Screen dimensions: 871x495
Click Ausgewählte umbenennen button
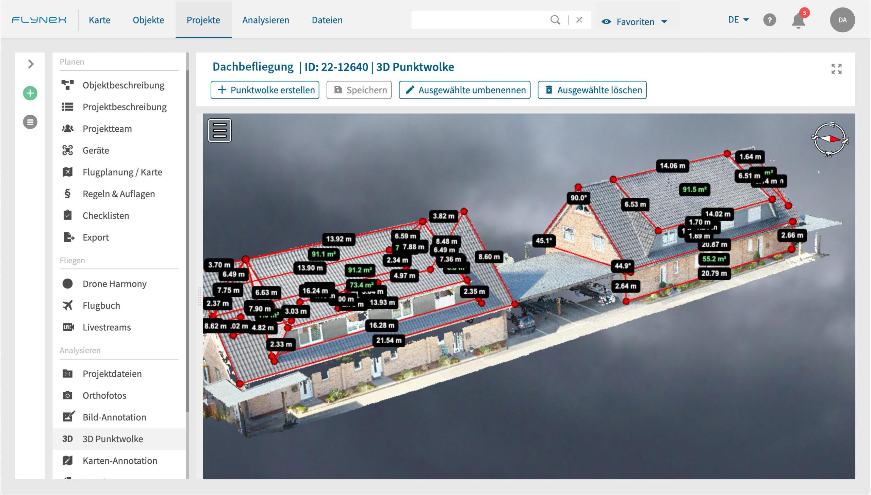pyautogui.click(x=464, y=90)
